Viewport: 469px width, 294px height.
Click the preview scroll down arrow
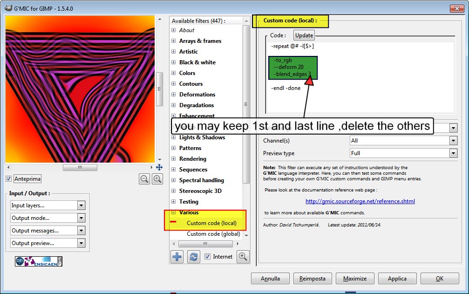160,160
